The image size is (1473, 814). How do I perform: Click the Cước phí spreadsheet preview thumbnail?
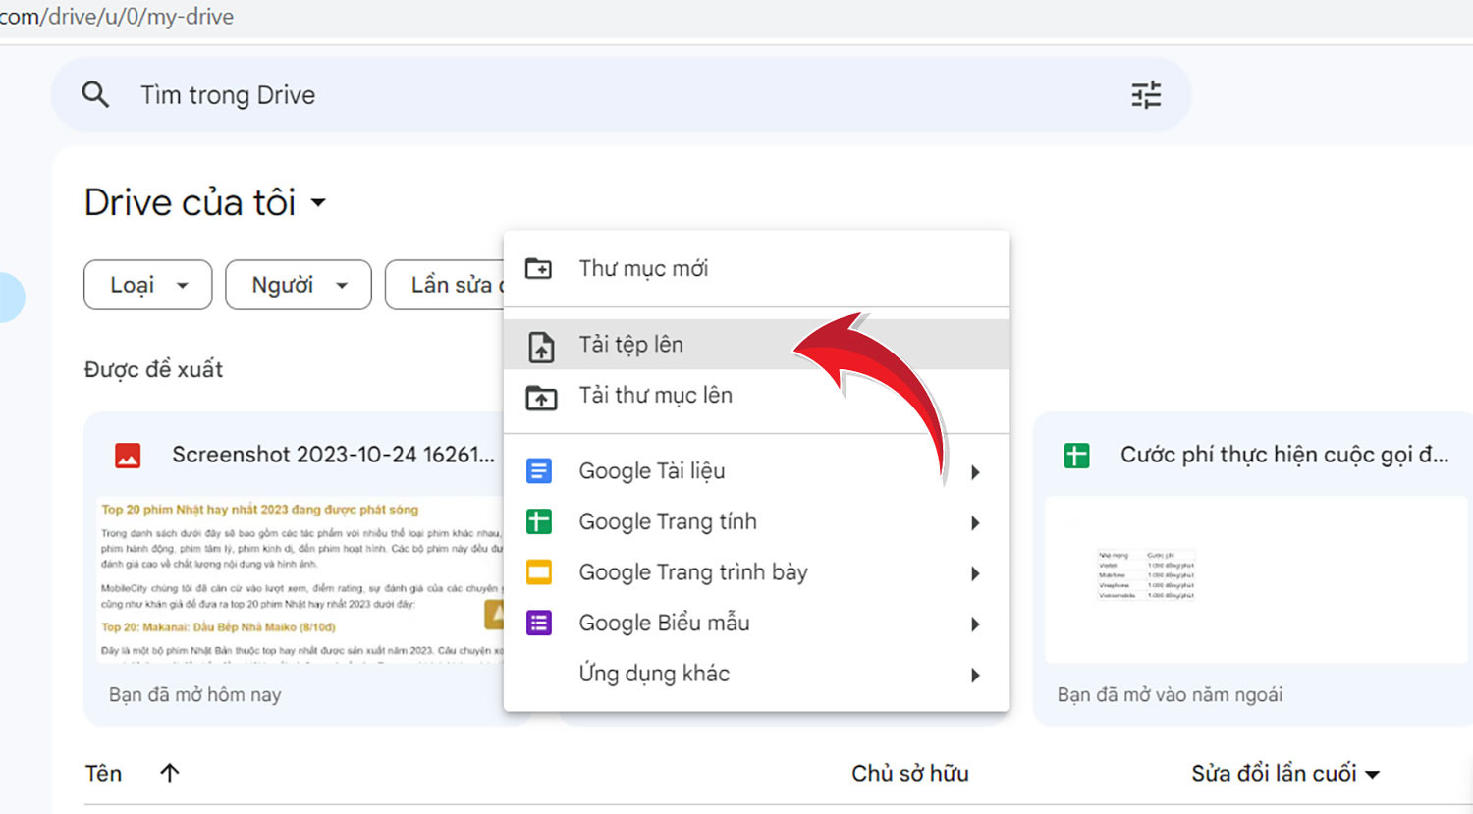coord(1256,579)
